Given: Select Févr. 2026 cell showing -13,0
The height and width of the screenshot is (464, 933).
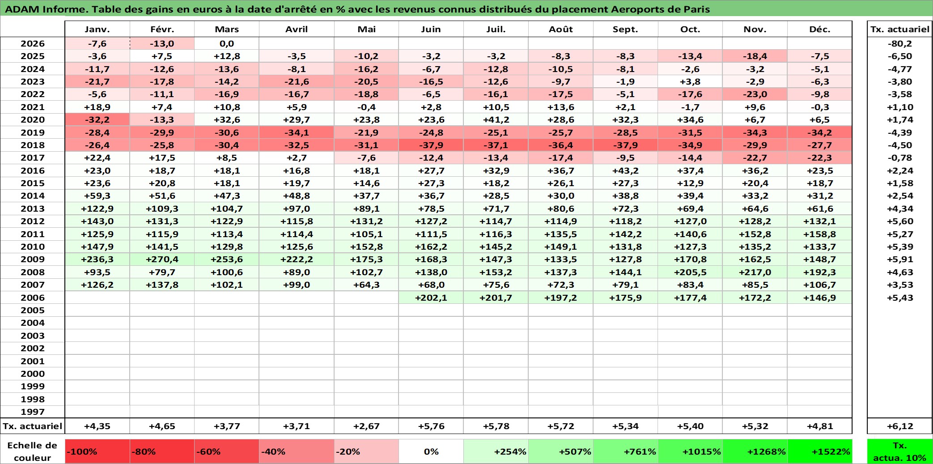Looking at the screenshot, I should 162,43.
